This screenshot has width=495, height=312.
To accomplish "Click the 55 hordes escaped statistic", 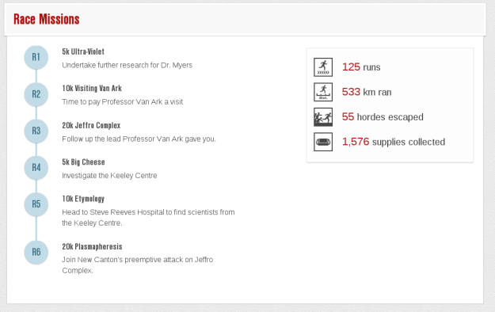I will point(383,117).
